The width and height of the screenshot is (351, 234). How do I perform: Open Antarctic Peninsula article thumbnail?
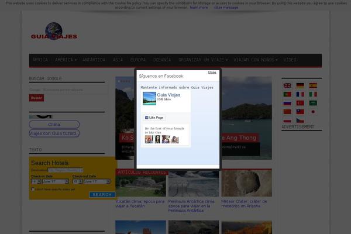click(x=194, y=183)
